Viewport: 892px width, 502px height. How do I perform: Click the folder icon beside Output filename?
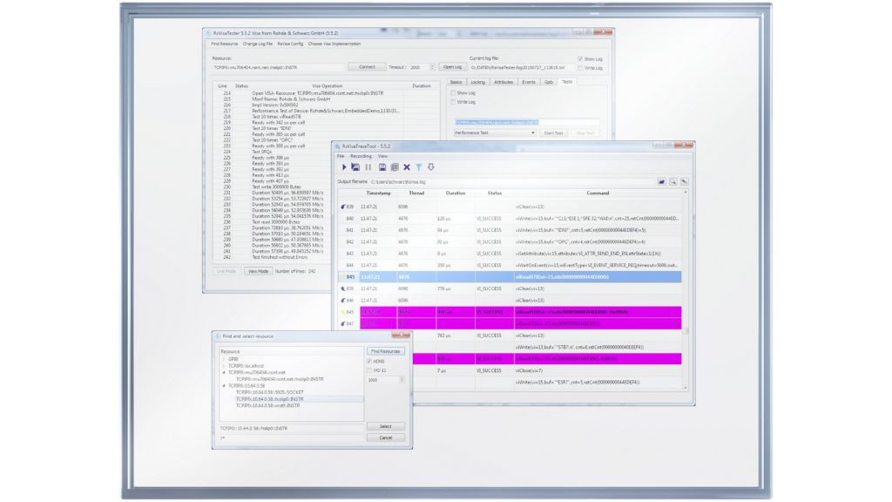point(661,181)
